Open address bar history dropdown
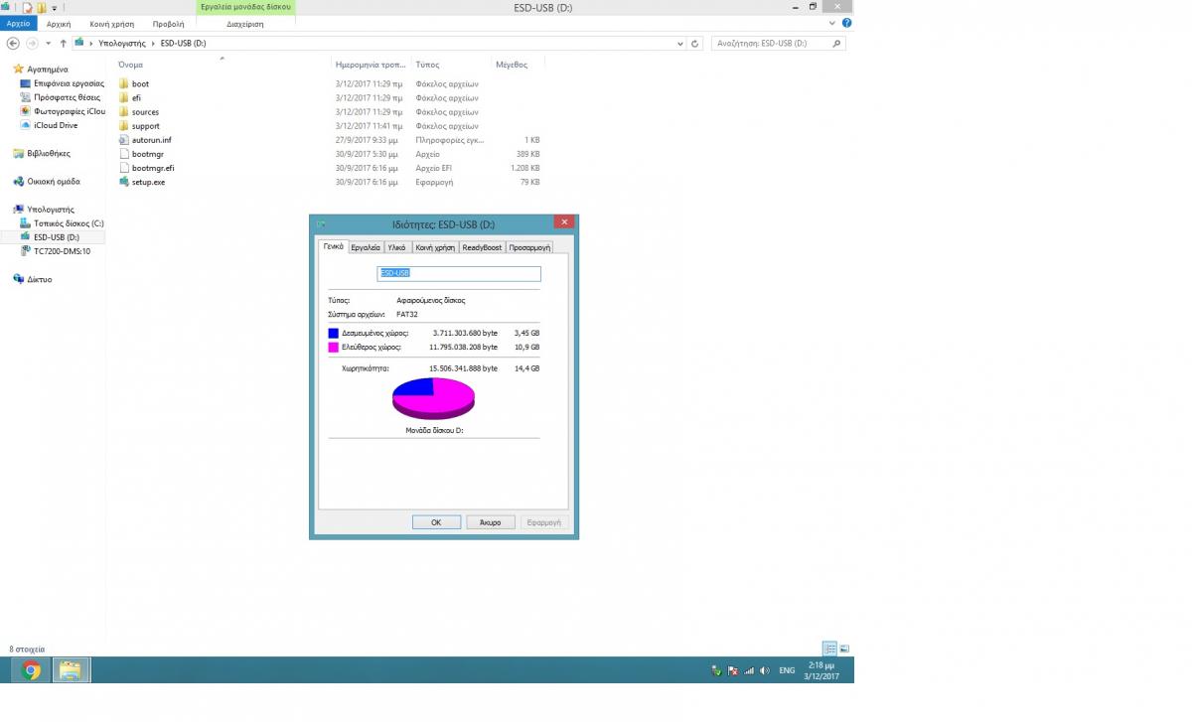Image resolution: width=1192 pixels, height=722 pixels. (x=680, y=44)
